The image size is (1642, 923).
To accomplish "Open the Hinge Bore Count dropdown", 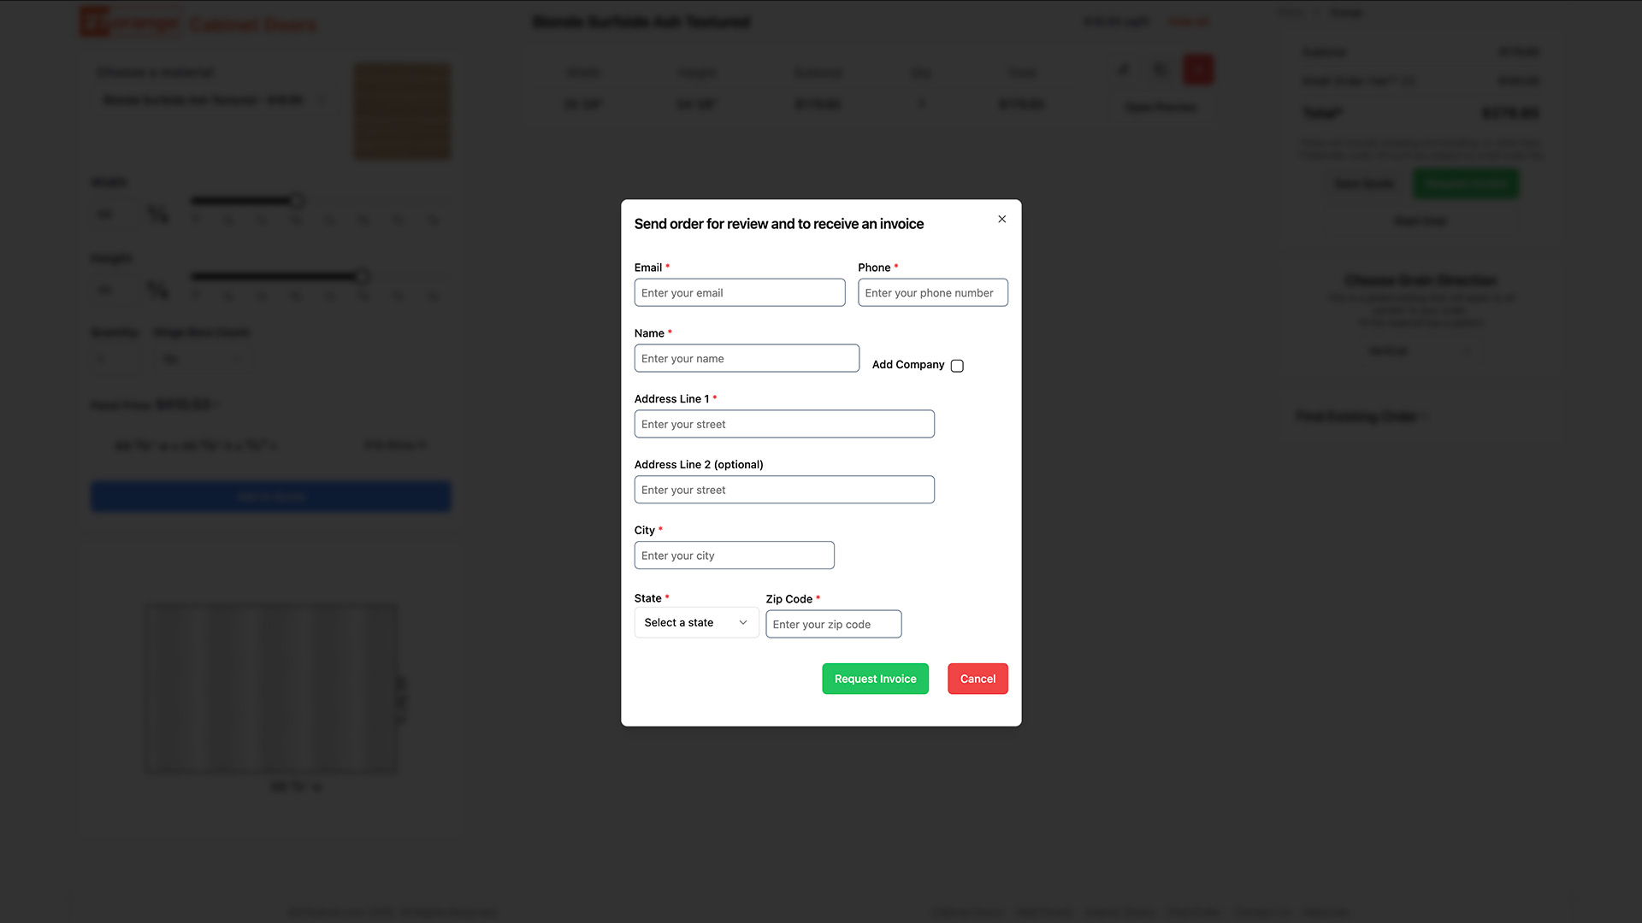I will pyautogui.click(x=204, y=359).
